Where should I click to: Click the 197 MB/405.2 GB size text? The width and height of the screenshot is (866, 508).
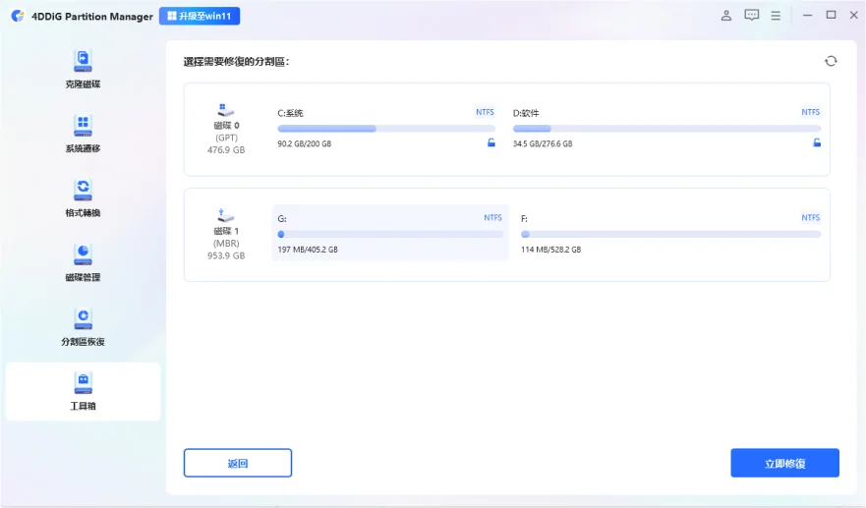point(308,250)
